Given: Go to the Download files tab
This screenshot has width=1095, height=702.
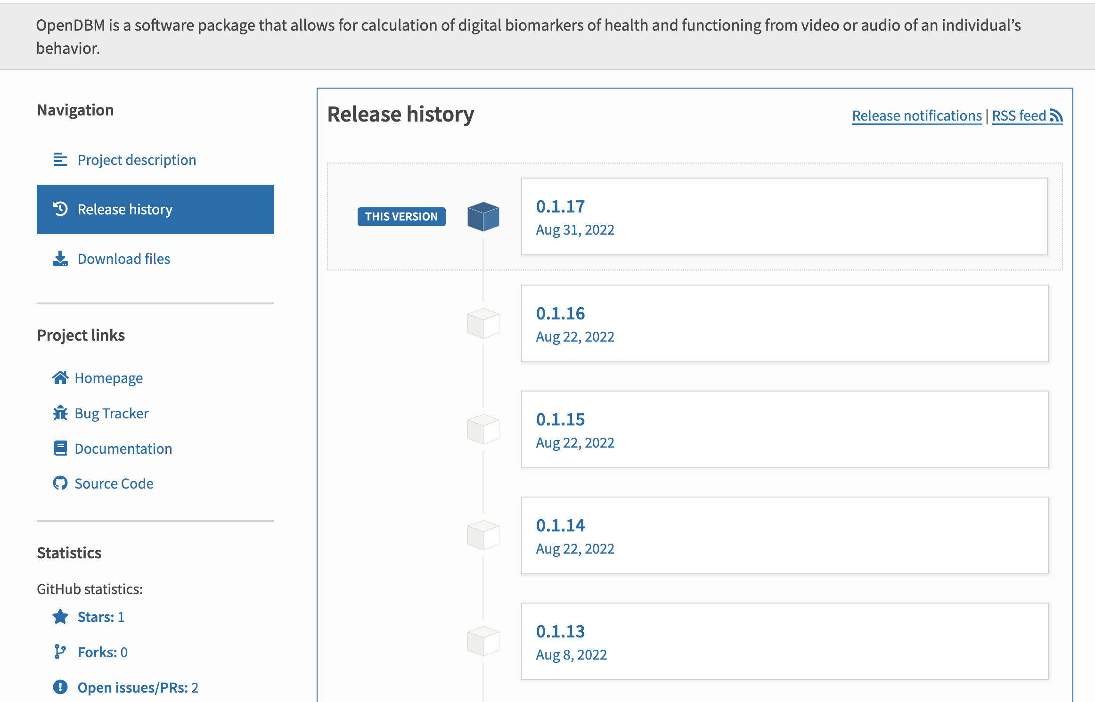Looking at the screenshot, I should tap(155, 259).
